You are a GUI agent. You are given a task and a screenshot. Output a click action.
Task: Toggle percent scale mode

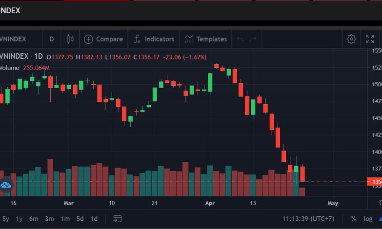click(x=353, y=219)
